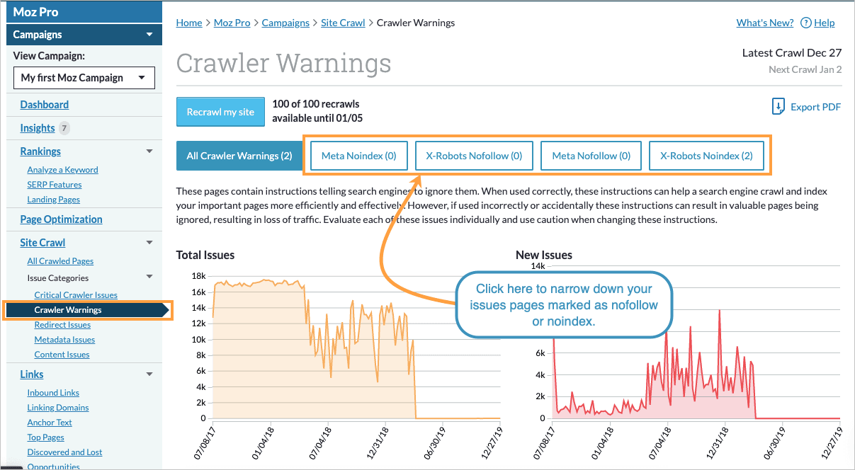The height and width of the screenshot is (470, 855).
Task: Open the What's New page
Action: tap(764, 23)
